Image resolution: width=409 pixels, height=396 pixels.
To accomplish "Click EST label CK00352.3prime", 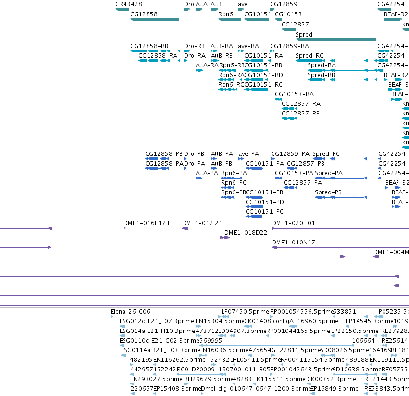I will coord(332,379).
